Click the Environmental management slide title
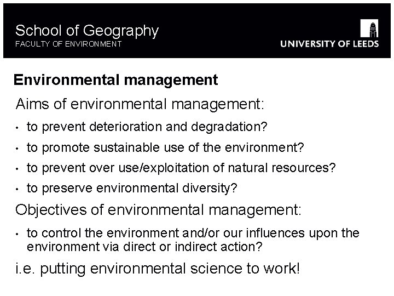 (x=116, y=80)
